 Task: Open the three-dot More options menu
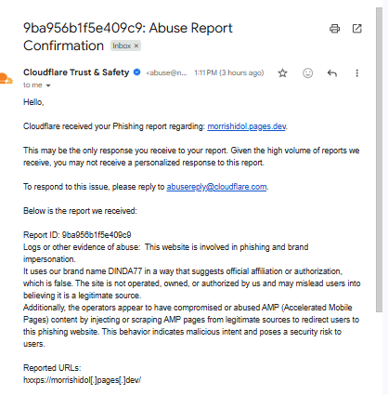pos(357,73)
